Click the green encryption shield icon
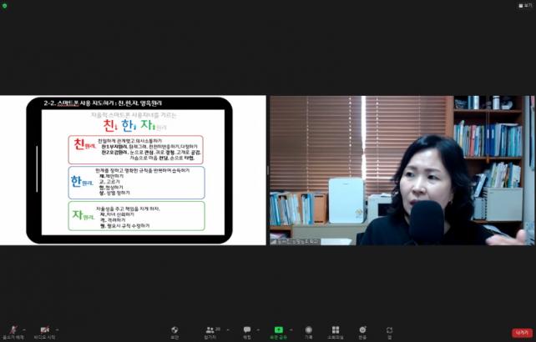This screenshot has height=342, width=536. coord(6,4)
